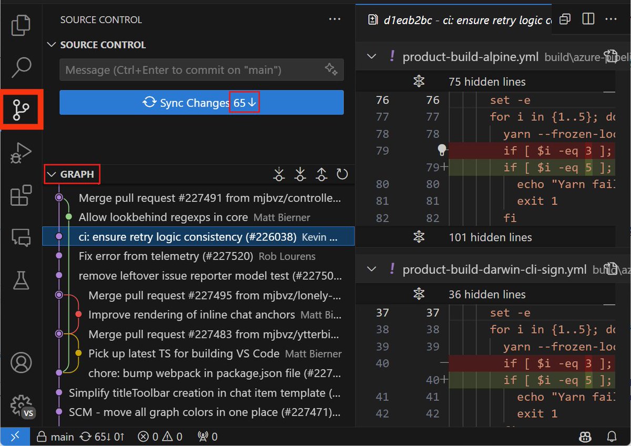Collapse all diff editors icon
Image resolution: width=631 pixels, height=446 pixels.
coord(565,19)
